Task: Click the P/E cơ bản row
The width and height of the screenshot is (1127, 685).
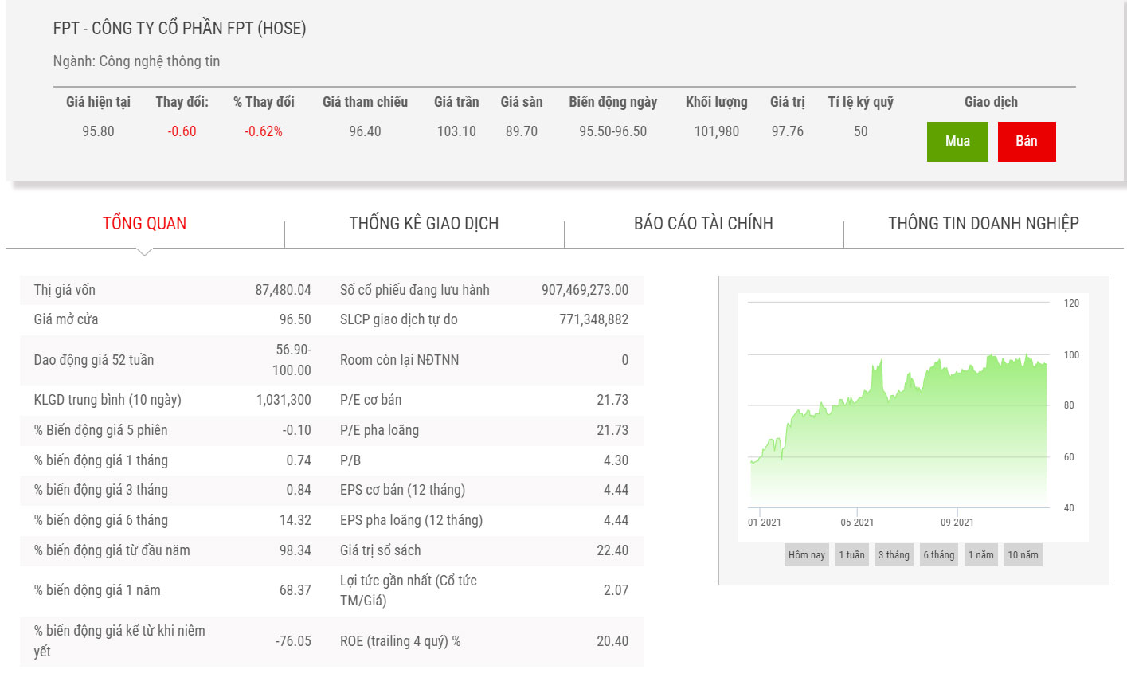Action: coord(483,400)
